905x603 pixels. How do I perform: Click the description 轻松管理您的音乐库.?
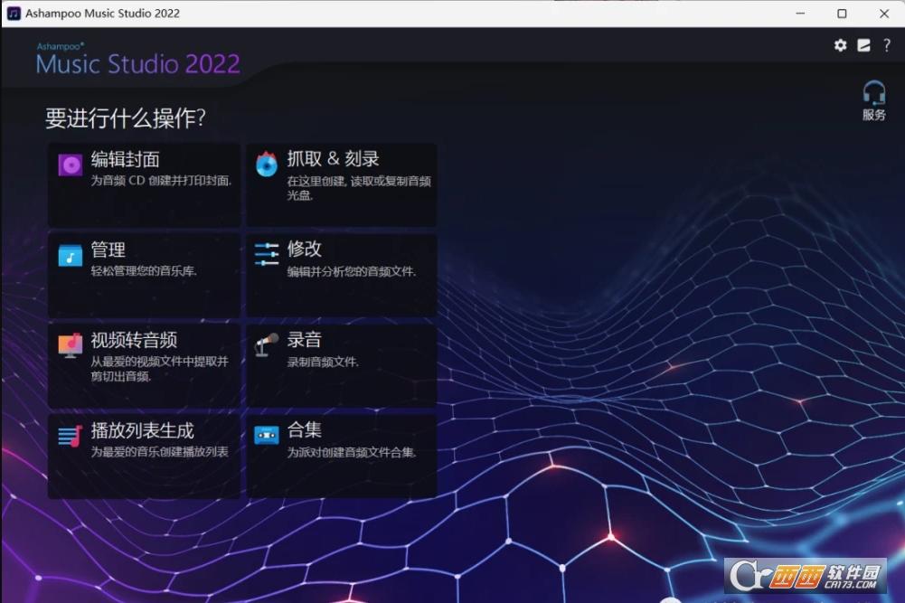[144, 270]
